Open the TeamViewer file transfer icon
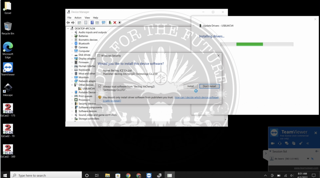This screenshot has width=320, height=178. pyautogui.click(x=294, y=143)
